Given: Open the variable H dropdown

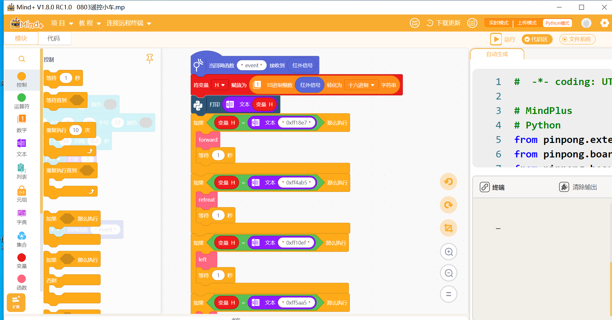Looking at the screenshot, I should pos(220,85).
